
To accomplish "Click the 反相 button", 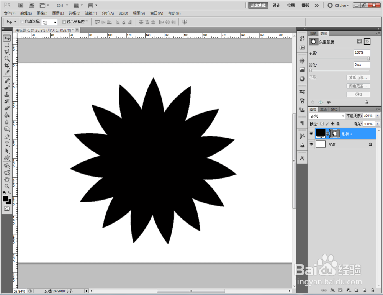I will [358, 94].
